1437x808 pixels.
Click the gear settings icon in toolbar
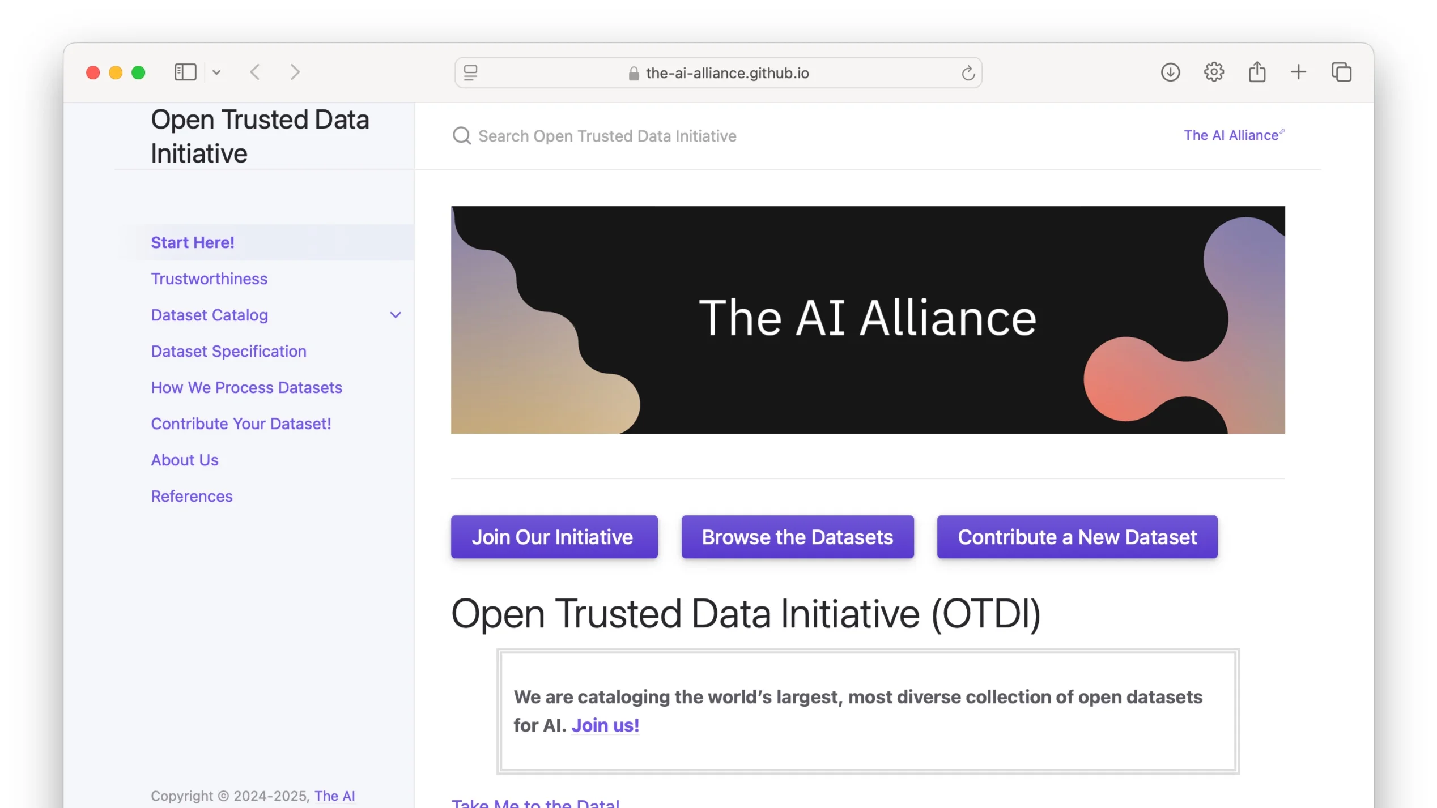tap(1214, 72)
